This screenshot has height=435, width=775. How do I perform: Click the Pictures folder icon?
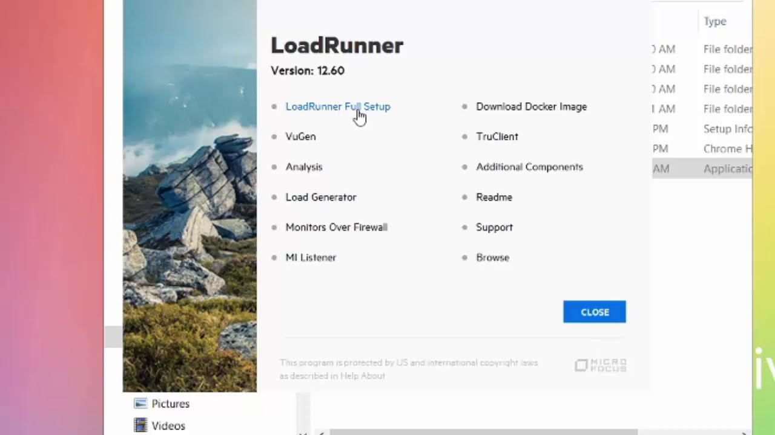pos(140,404)
